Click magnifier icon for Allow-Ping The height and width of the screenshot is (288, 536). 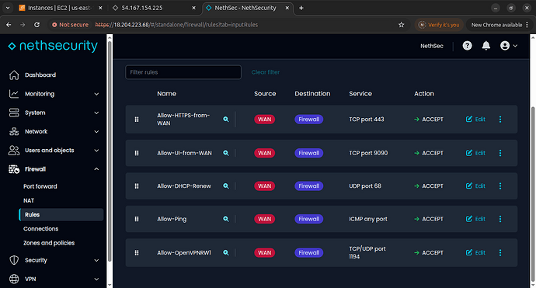pyautogui.click(x=226, y=219)
